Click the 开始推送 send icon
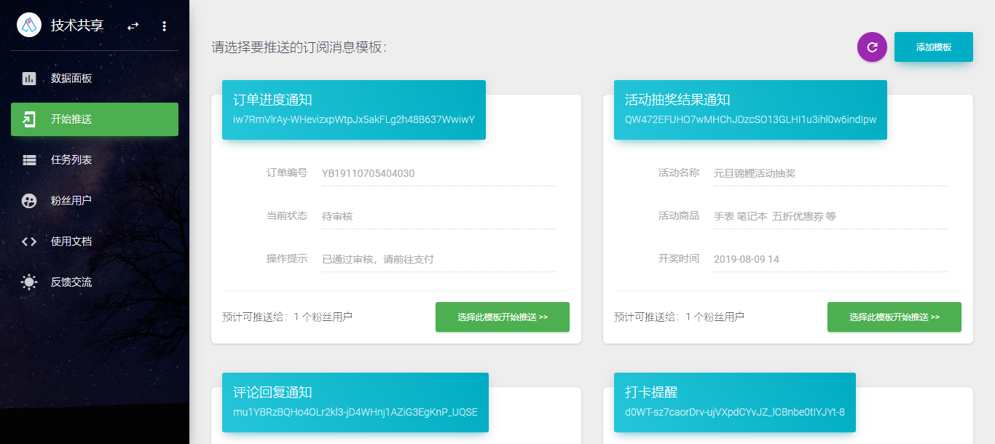The image size is (995, 444). 29,119
